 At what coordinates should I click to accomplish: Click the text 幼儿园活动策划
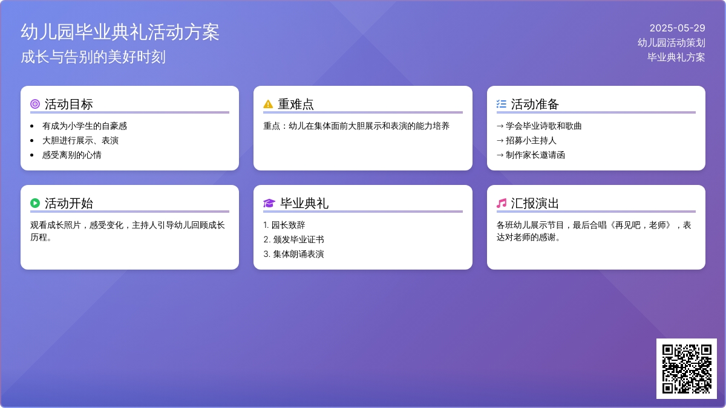[x=672, y=42]
